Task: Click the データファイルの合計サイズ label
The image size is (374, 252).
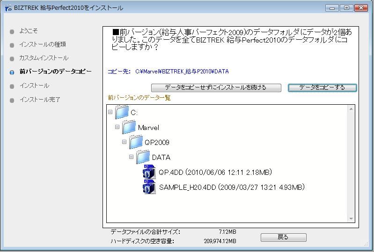Action: 145,232
